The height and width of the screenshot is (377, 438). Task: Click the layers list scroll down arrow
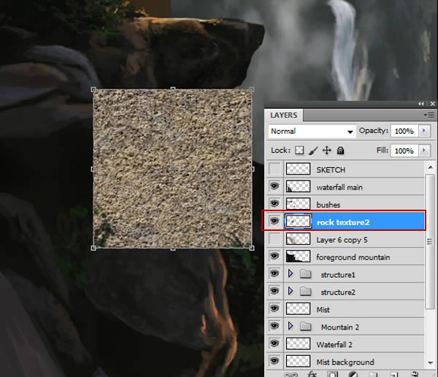click(x=431, y=363)
